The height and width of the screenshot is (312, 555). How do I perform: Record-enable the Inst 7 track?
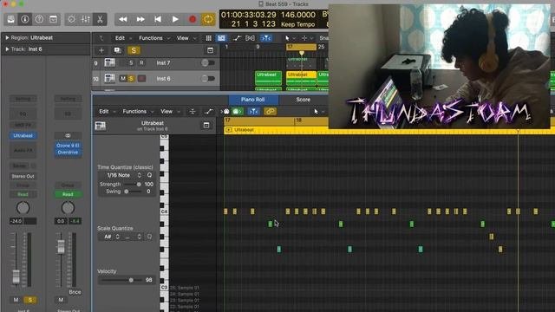coord(141,63)
